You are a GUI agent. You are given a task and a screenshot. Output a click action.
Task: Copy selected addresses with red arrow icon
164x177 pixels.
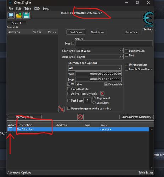(61, 109)
